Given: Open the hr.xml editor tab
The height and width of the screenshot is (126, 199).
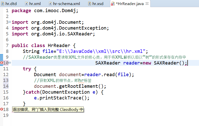Looking at the screenshot, I should coord(33,4).
